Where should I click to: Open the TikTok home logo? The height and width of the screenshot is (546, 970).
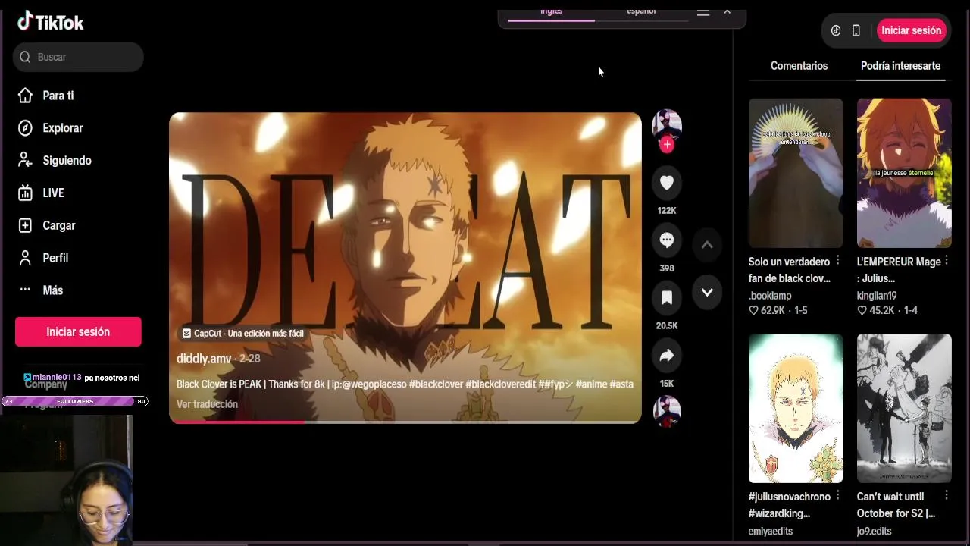tap(51, 22)
